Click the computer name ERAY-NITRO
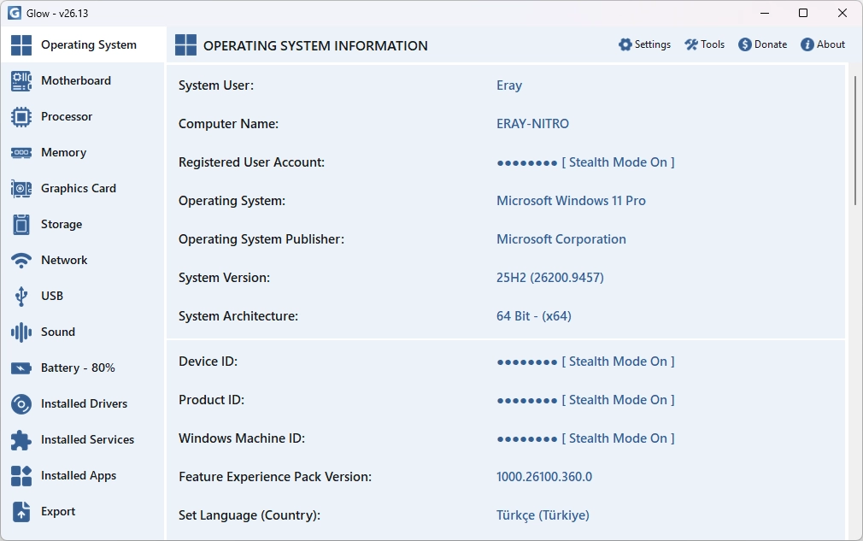Image resolution: width=863 pixels, height=541 pixels. (533, 124)
